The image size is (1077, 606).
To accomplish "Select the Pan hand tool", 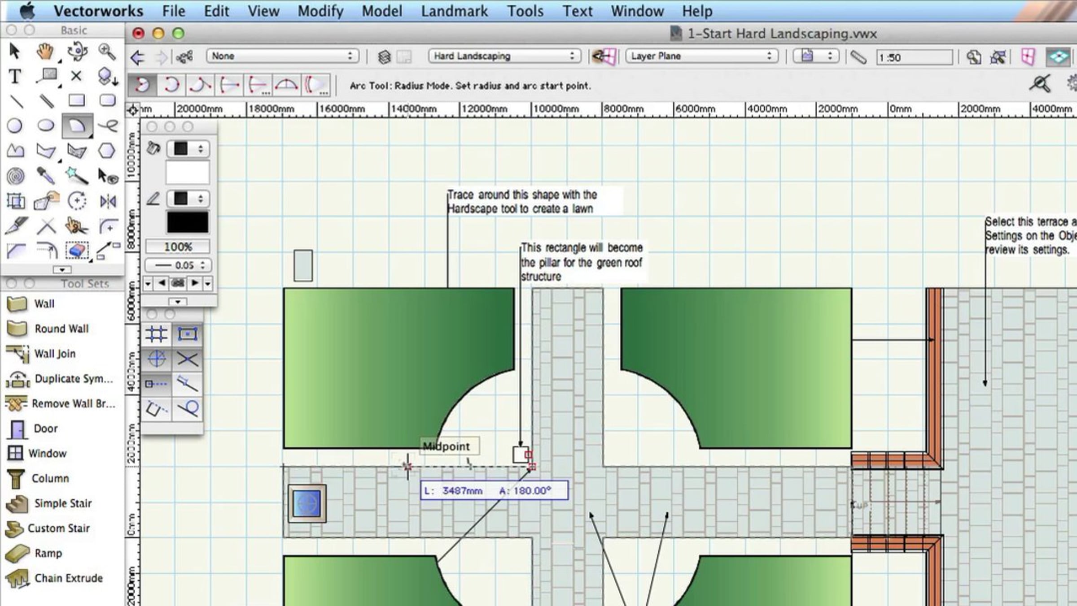I will point(45,52).
